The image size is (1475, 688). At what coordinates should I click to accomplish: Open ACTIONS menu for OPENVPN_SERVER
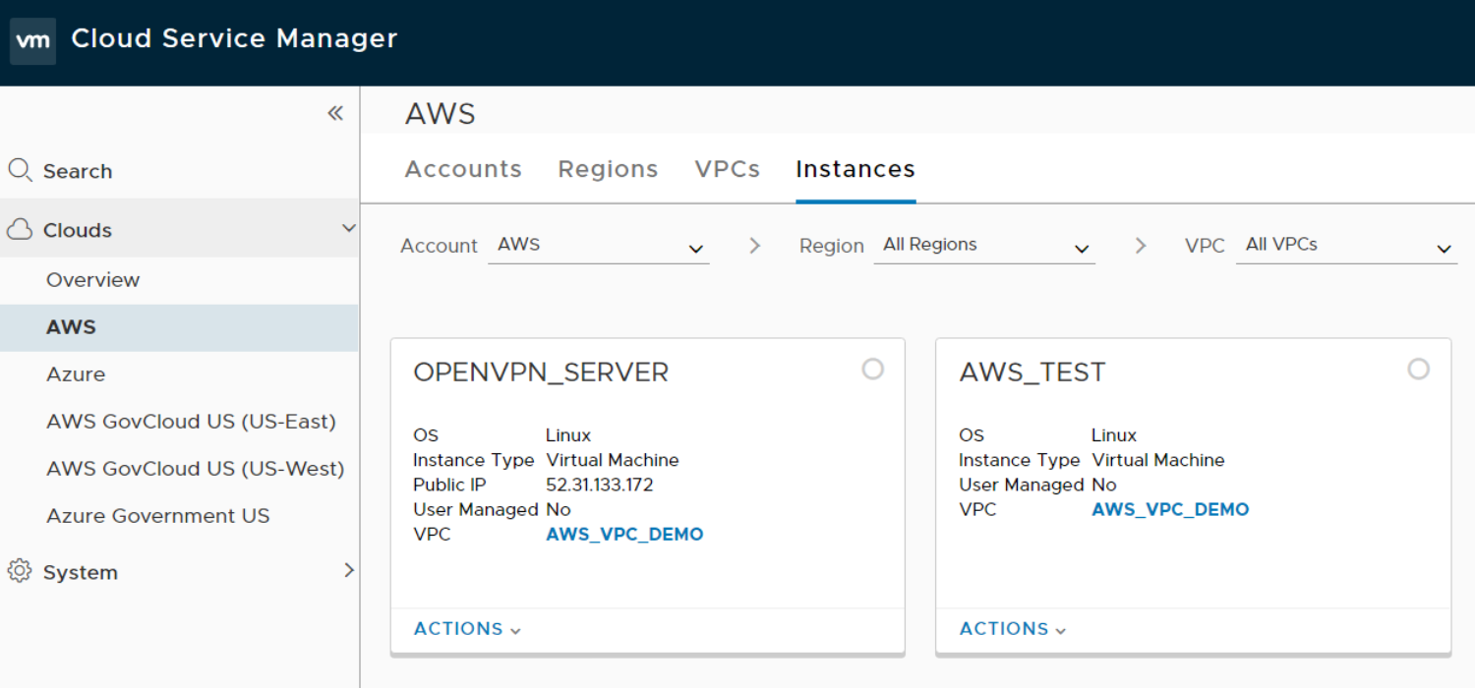[x=467, y=629]
